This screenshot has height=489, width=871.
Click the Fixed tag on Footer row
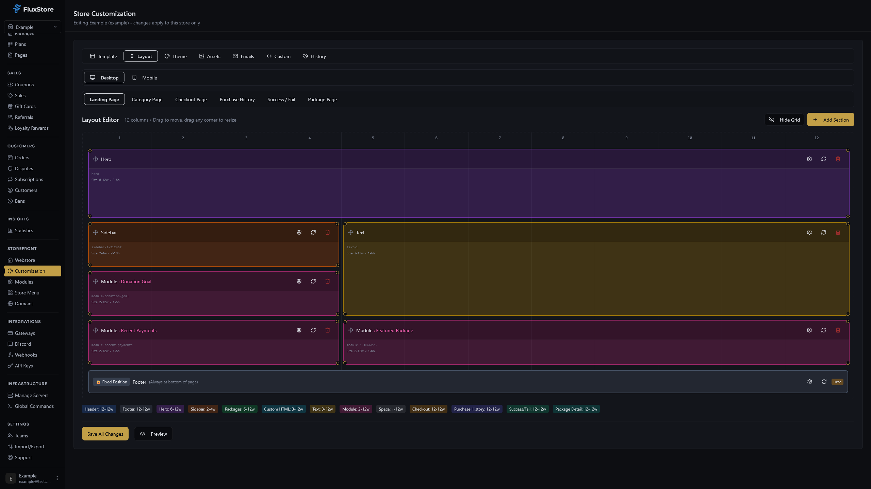[837, 382]
